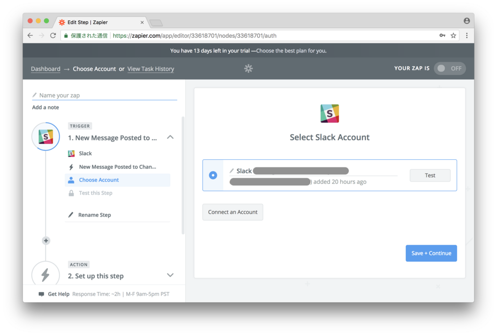Screen dimensions: 497x335
Task: Click the small Slack app icon in trigger list
Action: (x=71, y=153)
